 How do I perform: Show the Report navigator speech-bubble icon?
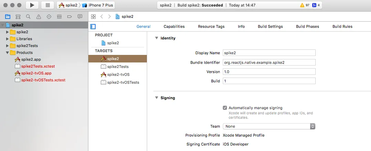(80, 16)
